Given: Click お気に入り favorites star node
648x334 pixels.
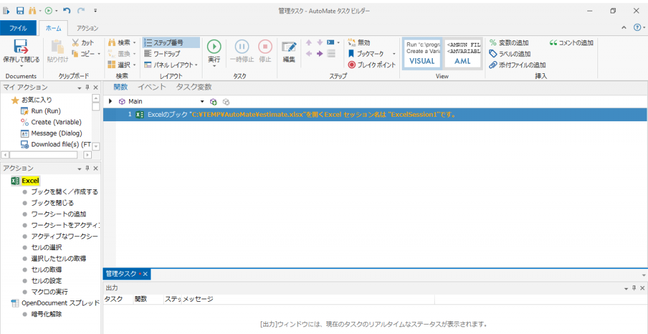Looking at the screenshot, I should [32, 100].
